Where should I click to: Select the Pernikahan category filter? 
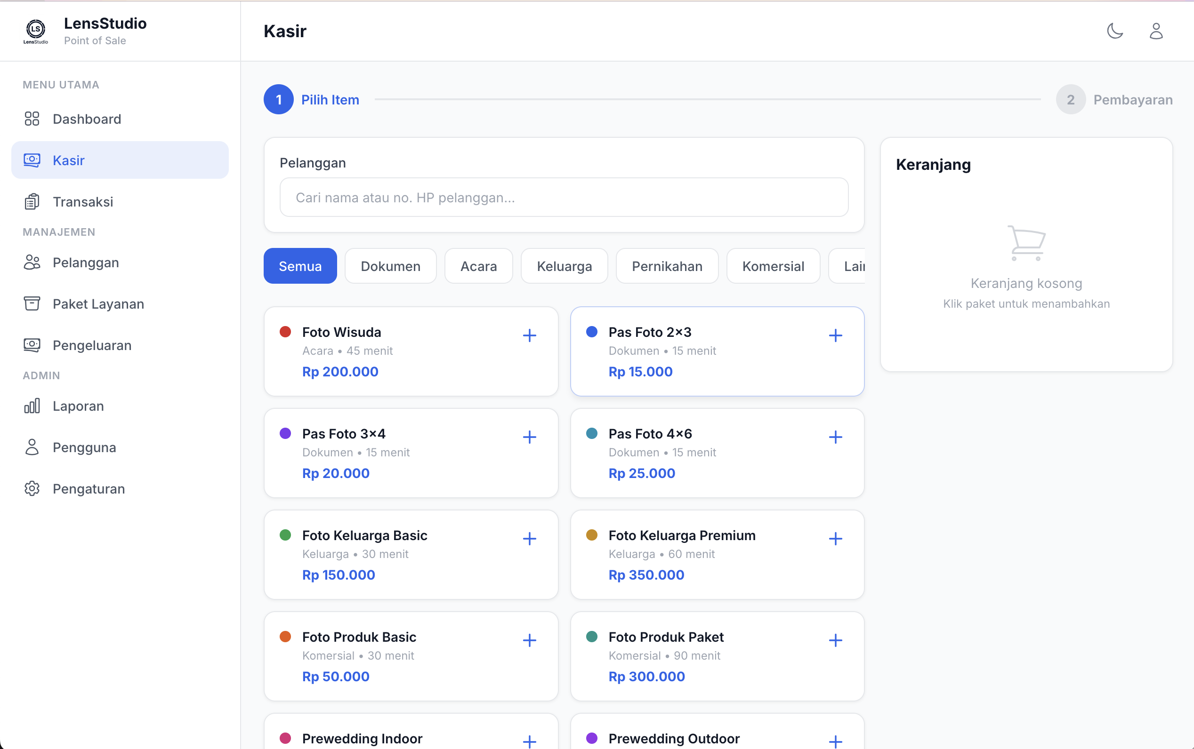667,266
